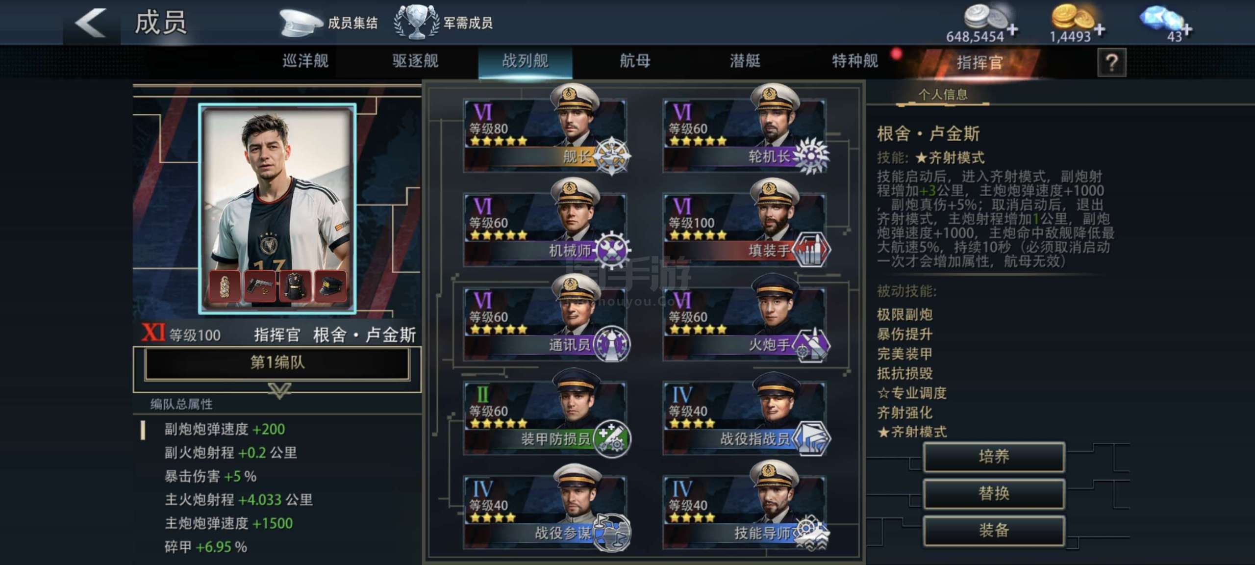1255x565 pixels.
Task: Switch to the 巡洋舰 tab
Action: click(305, 61)
